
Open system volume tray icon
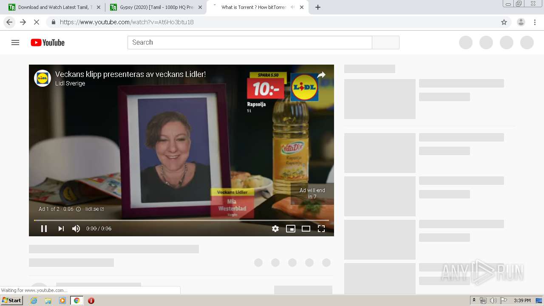(x=493, y=300)
